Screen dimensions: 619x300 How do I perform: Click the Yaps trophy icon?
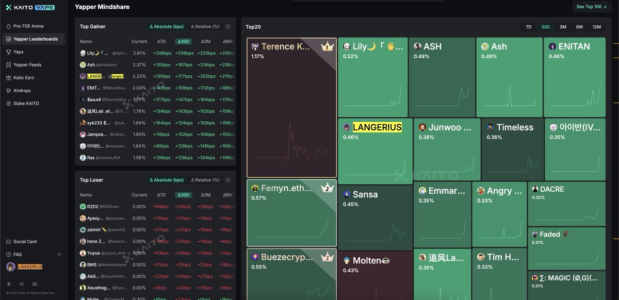point(8,52)
